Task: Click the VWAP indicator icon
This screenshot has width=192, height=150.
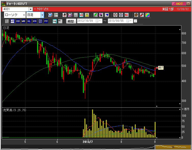Action: pos(7,21)
